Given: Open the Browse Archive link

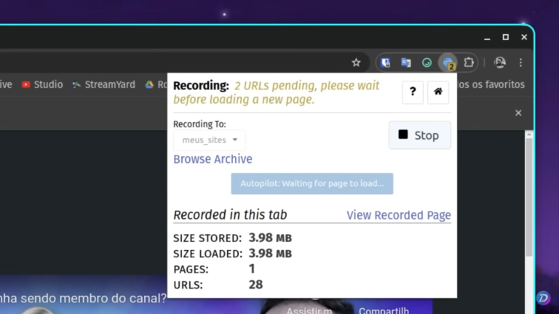Looking at the screenshot, I should tap(213, 159).
